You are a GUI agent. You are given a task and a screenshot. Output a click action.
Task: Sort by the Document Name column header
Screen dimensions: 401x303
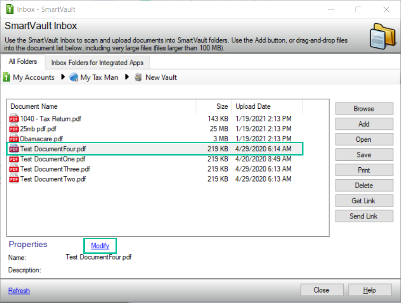[101, 106]
